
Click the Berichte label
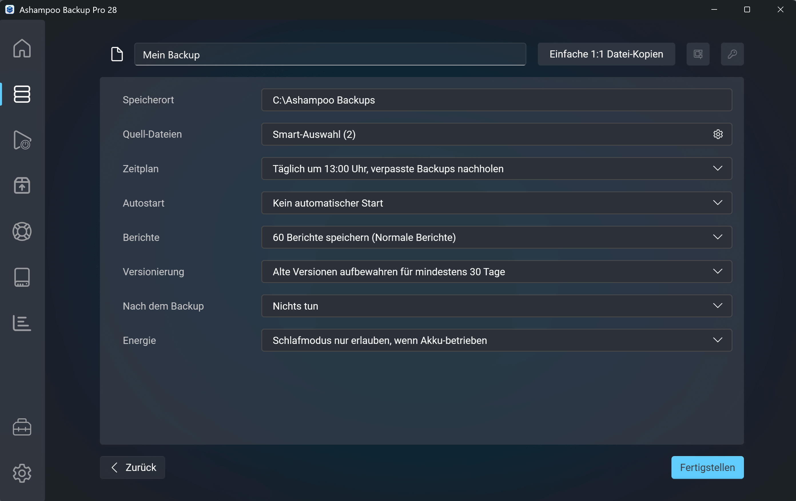coord(141,237)
